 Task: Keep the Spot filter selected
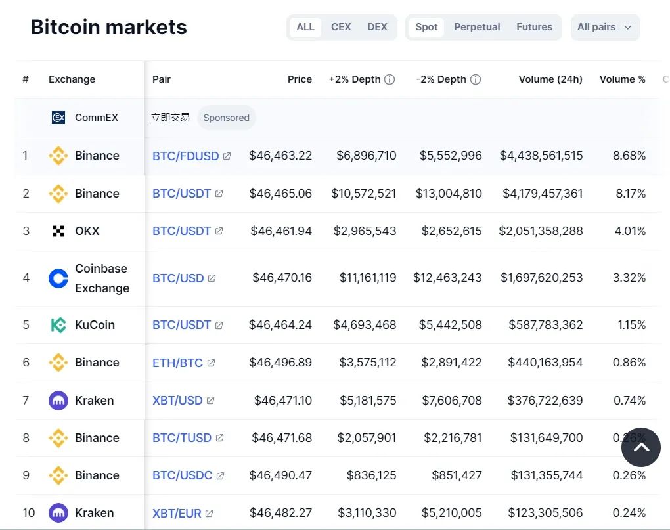click(x=426, y=27)
